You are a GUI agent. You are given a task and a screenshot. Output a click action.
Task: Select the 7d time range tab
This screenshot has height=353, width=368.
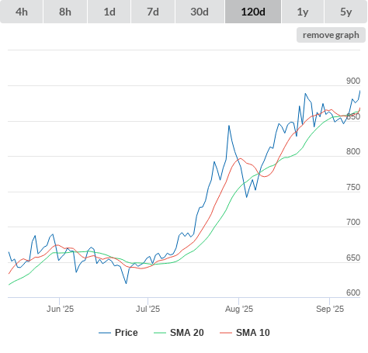tap(153, 12)
